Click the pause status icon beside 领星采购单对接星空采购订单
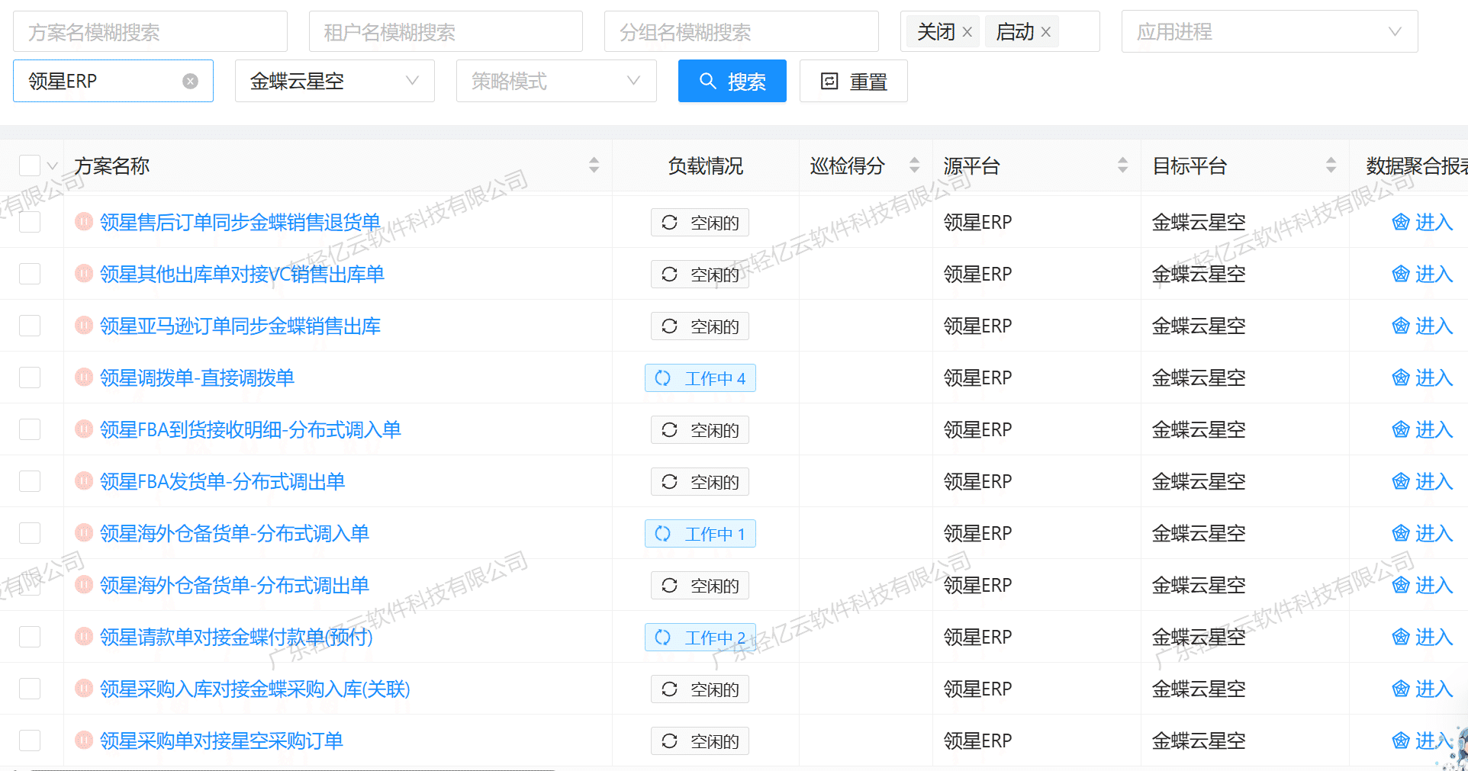 84,740
